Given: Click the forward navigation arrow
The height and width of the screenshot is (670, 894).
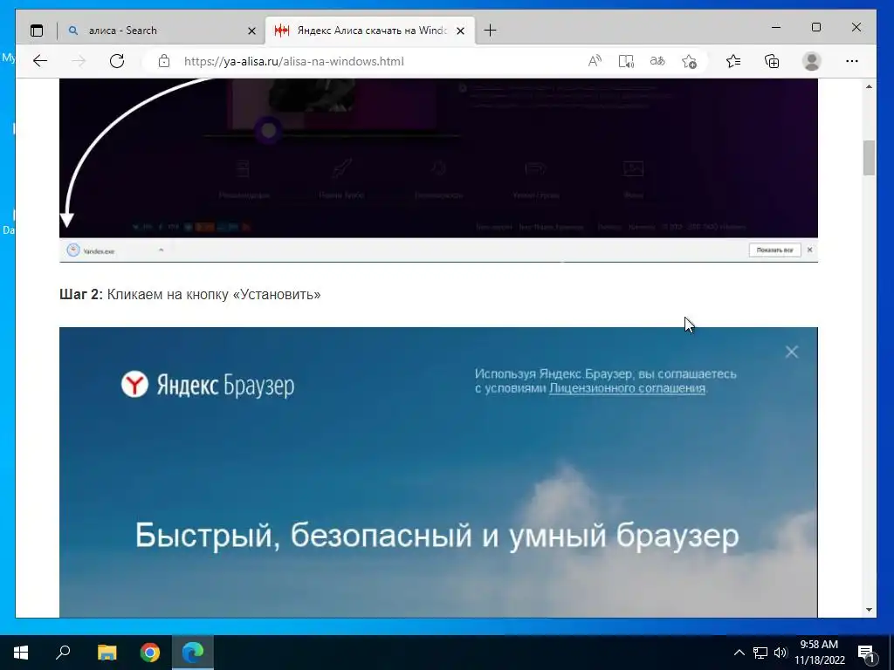Looking at the screenshot, I should point(79,61).
